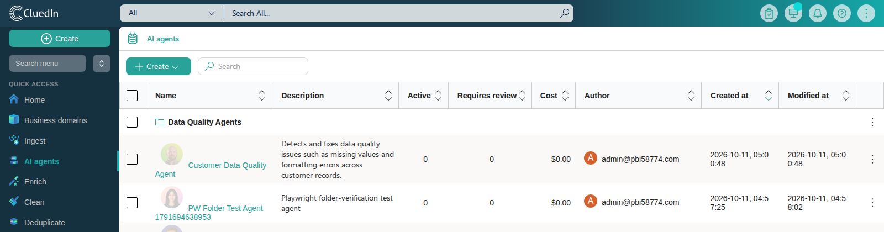Click the Data Quality Agents folder icon
884x232 pixels.
160,122
